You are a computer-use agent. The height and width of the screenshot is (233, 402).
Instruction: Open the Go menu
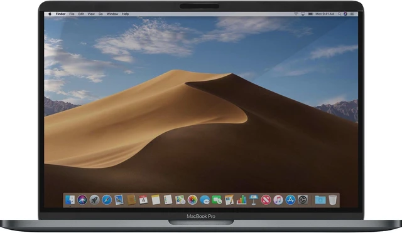(x=100, y=14)
